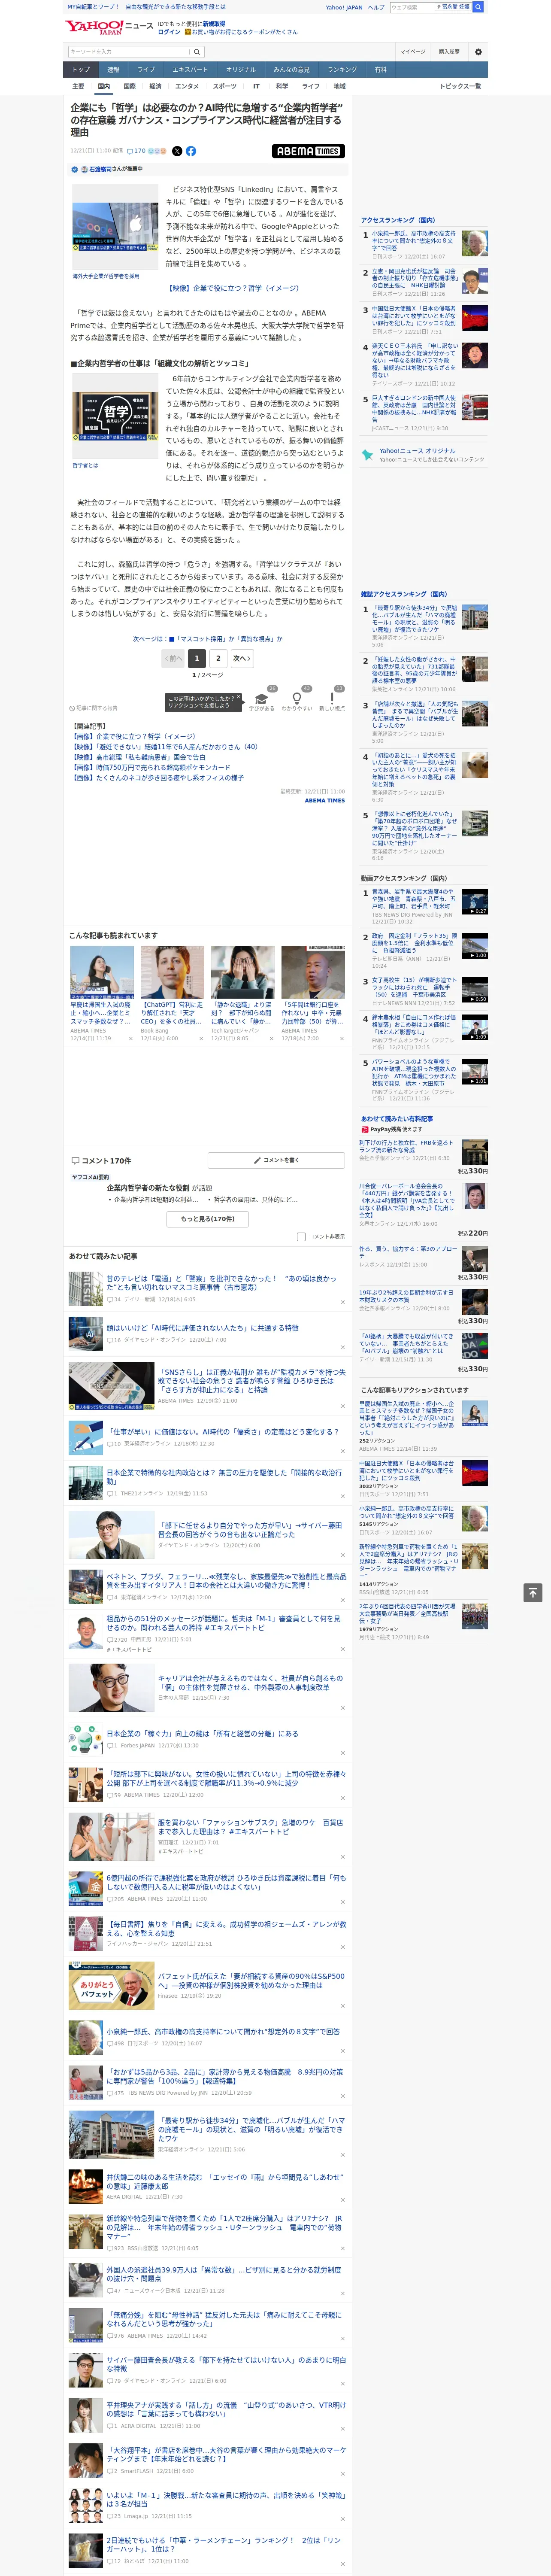Click the ABEMA TIMES logo
The image size is (551, 2576).
pyautogui.click(x=308, y=151)
